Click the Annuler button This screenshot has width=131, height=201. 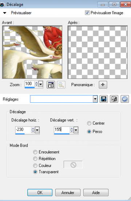click(x=68, y=193)
